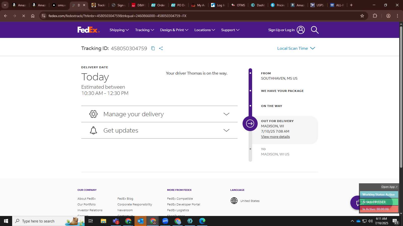Bookmark this page with the star icon
This screenshot has width=403, height=226.
[362, 16]
